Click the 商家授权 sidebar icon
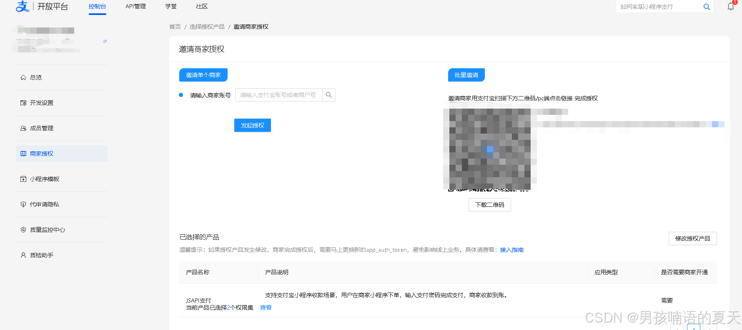 pyautogui.click(x=23, y=154)
